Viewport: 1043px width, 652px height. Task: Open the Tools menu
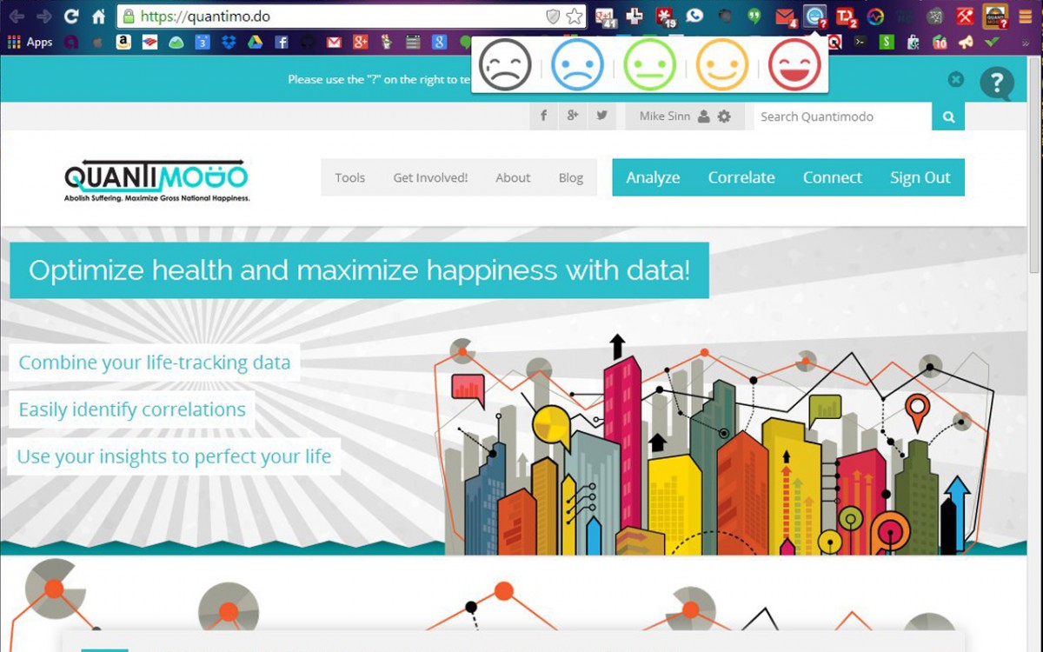[x=349, y=177]
